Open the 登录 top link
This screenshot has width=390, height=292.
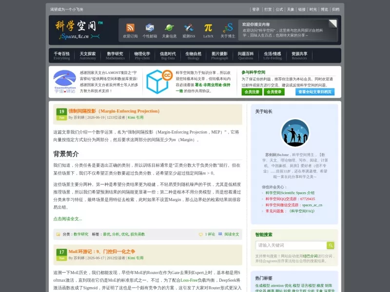(x=255, y=9)
